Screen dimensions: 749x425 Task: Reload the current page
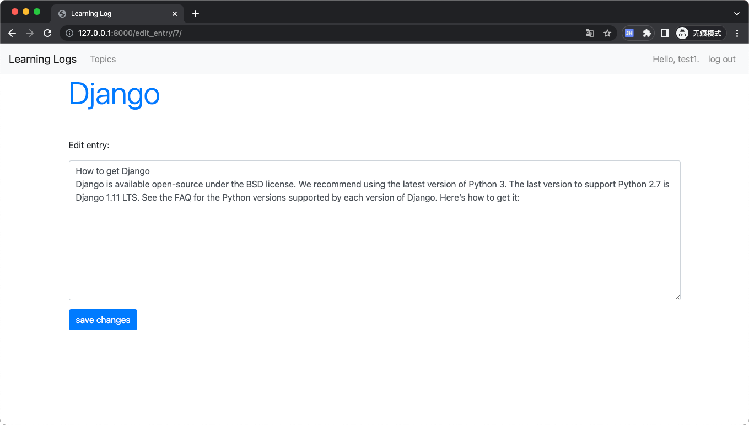click(x=47, y=33)
